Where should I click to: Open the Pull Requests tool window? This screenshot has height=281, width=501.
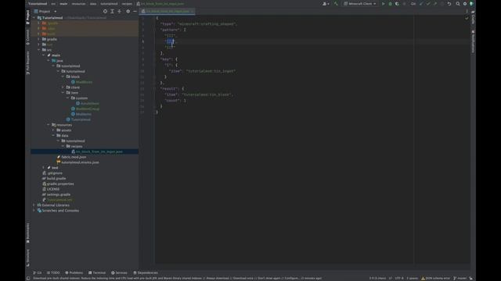pos(28,63)
